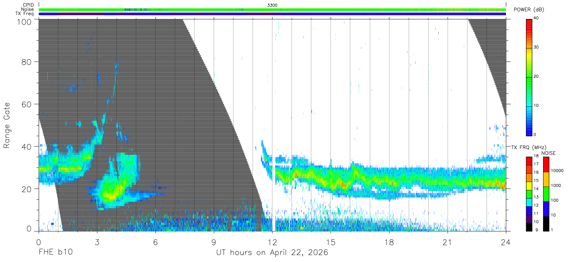Click the Noise row label
Image resolution: width=569 pixels, height=262 pixels.
(27, 9)
